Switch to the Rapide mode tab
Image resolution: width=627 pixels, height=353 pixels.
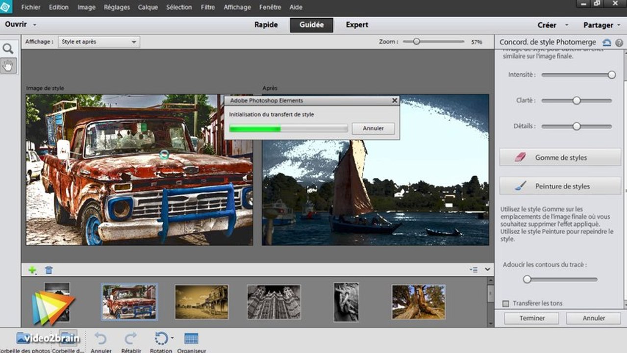pos(266,25)
